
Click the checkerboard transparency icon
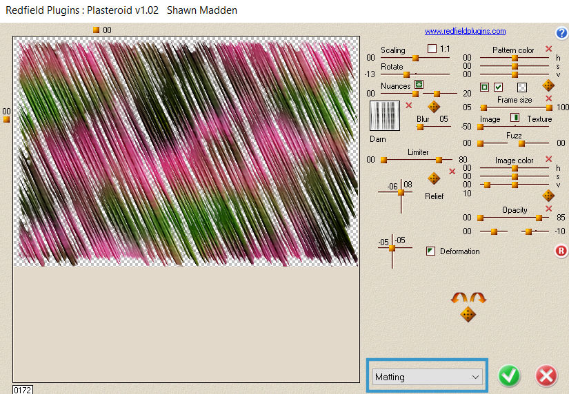521,87
